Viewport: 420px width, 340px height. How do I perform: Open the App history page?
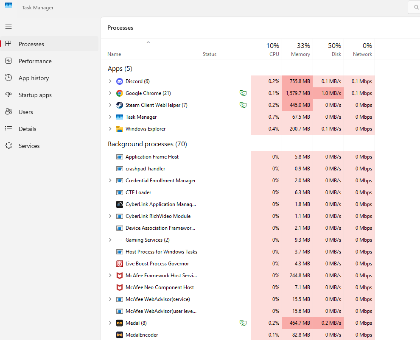click(49, 78)
